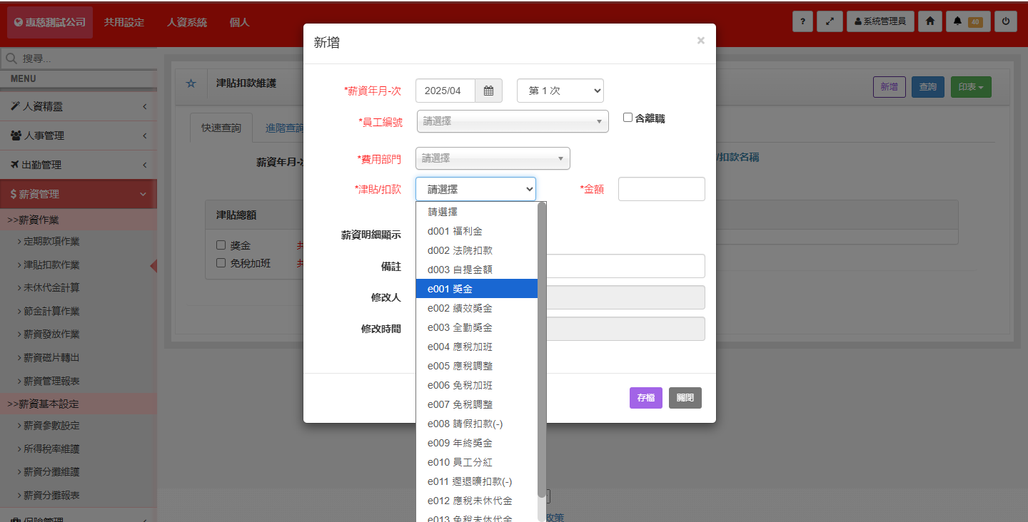Expand the 費用部門 dropdown
Viewport: 1028px width, 522px height.
(493, 158)
